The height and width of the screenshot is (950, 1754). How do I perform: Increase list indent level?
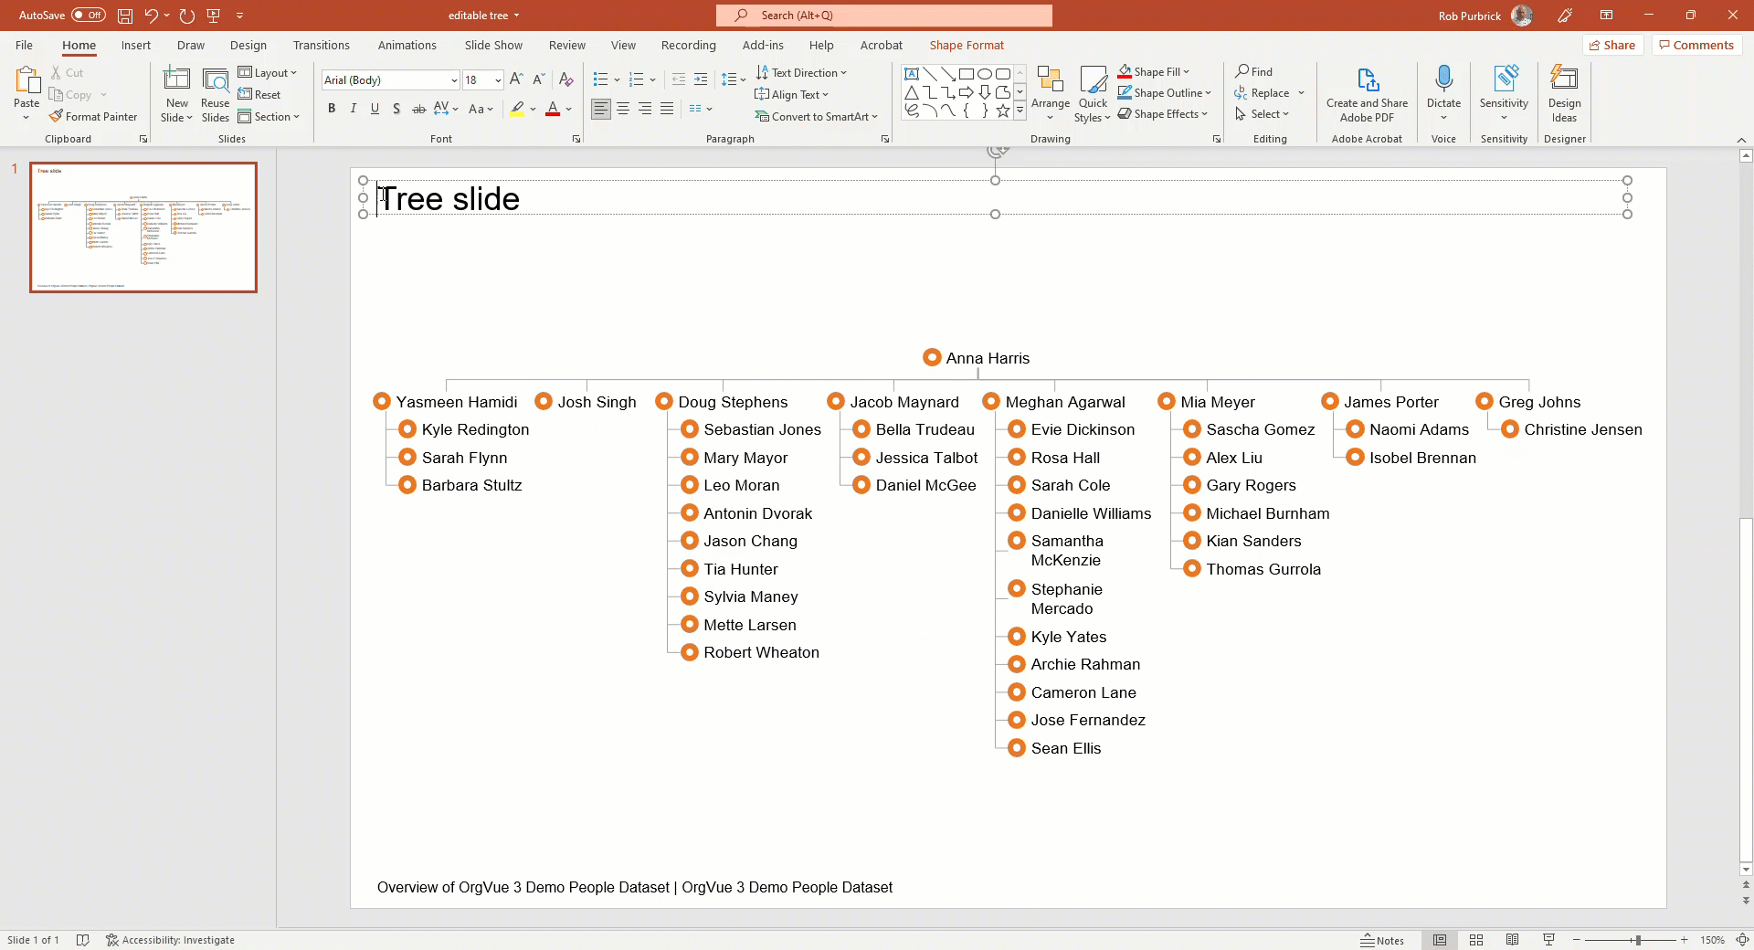tap(701, 79)
